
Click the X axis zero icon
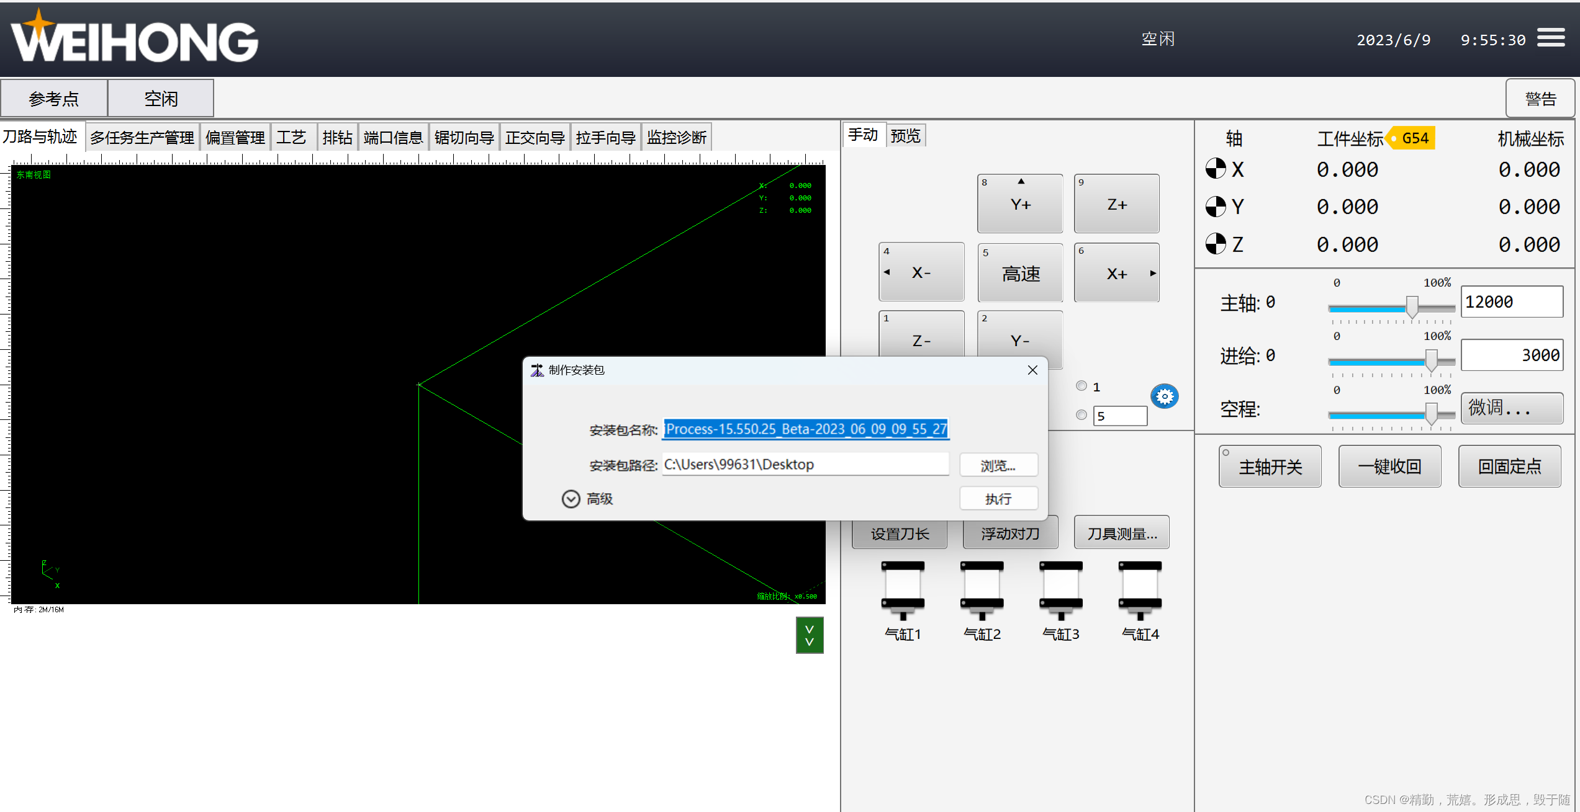coord(1215,169)
